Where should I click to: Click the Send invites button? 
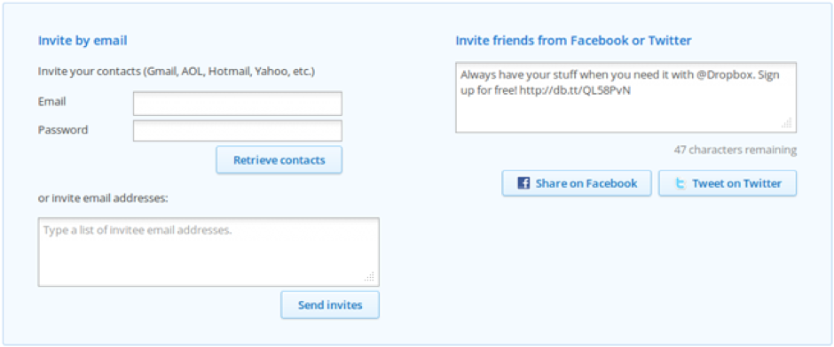coord(330,305)
